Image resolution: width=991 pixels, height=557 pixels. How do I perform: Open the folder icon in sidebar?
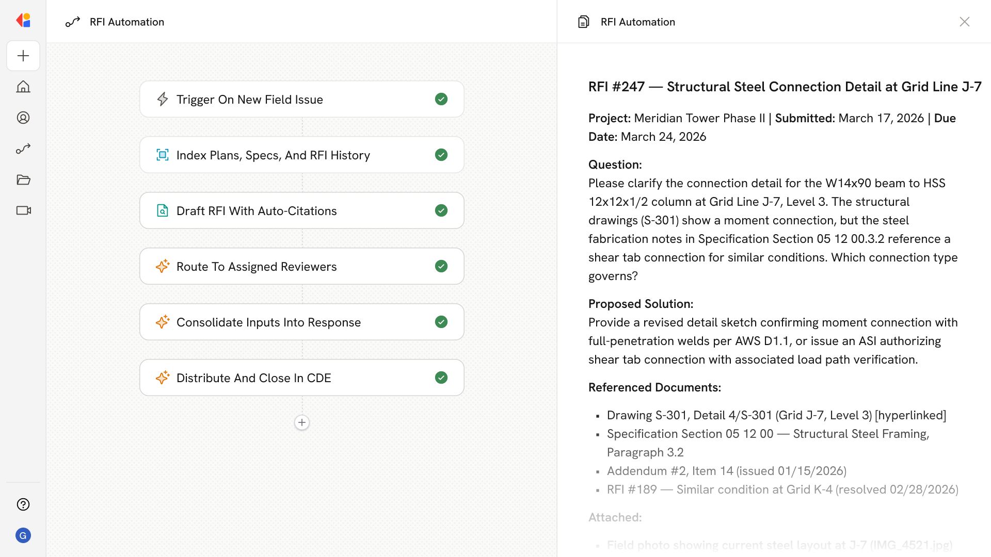(23, 179)
